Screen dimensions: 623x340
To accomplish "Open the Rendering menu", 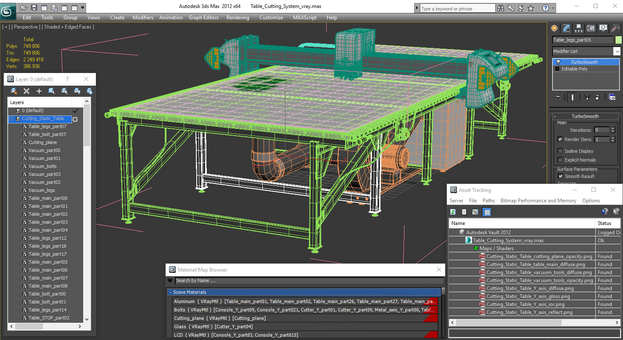I will pos(238,18).
